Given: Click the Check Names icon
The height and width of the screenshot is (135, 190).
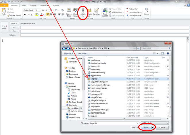Looking at the screenshot, I should click(x=75, y=10).
